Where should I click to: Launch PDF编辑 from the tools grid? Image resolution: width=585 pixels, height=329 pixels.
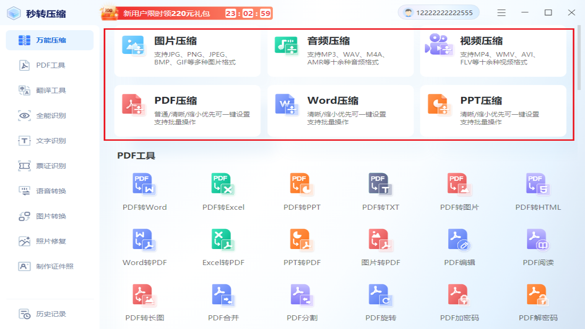(x=458, y=242)
